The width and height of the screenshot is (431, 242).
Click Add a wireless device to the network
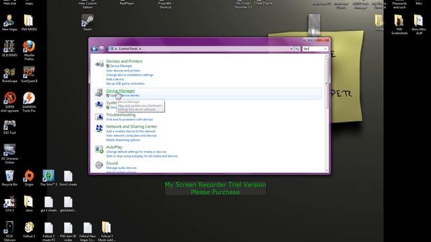click(131, 132)
